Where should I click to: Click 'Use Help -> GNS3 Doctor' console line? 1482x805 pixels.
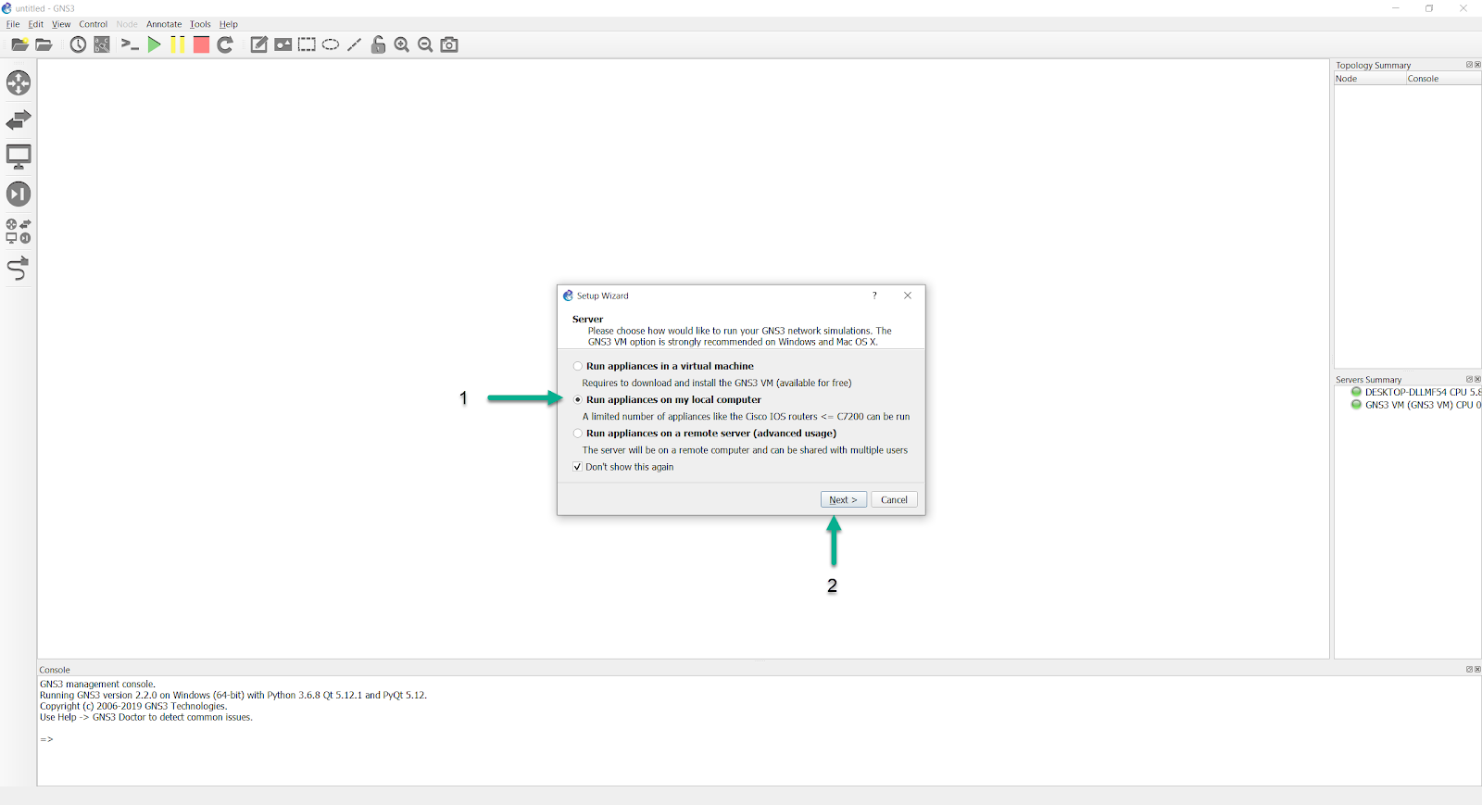pos(145,717)
